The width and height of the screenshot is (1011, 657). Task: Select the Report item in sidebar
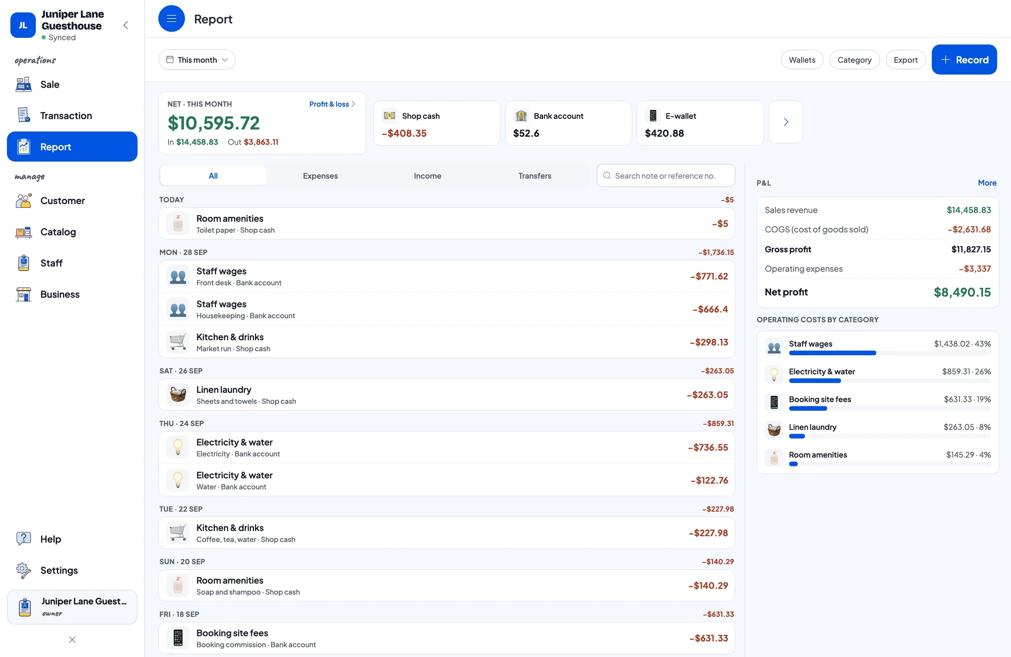point(72,147)
